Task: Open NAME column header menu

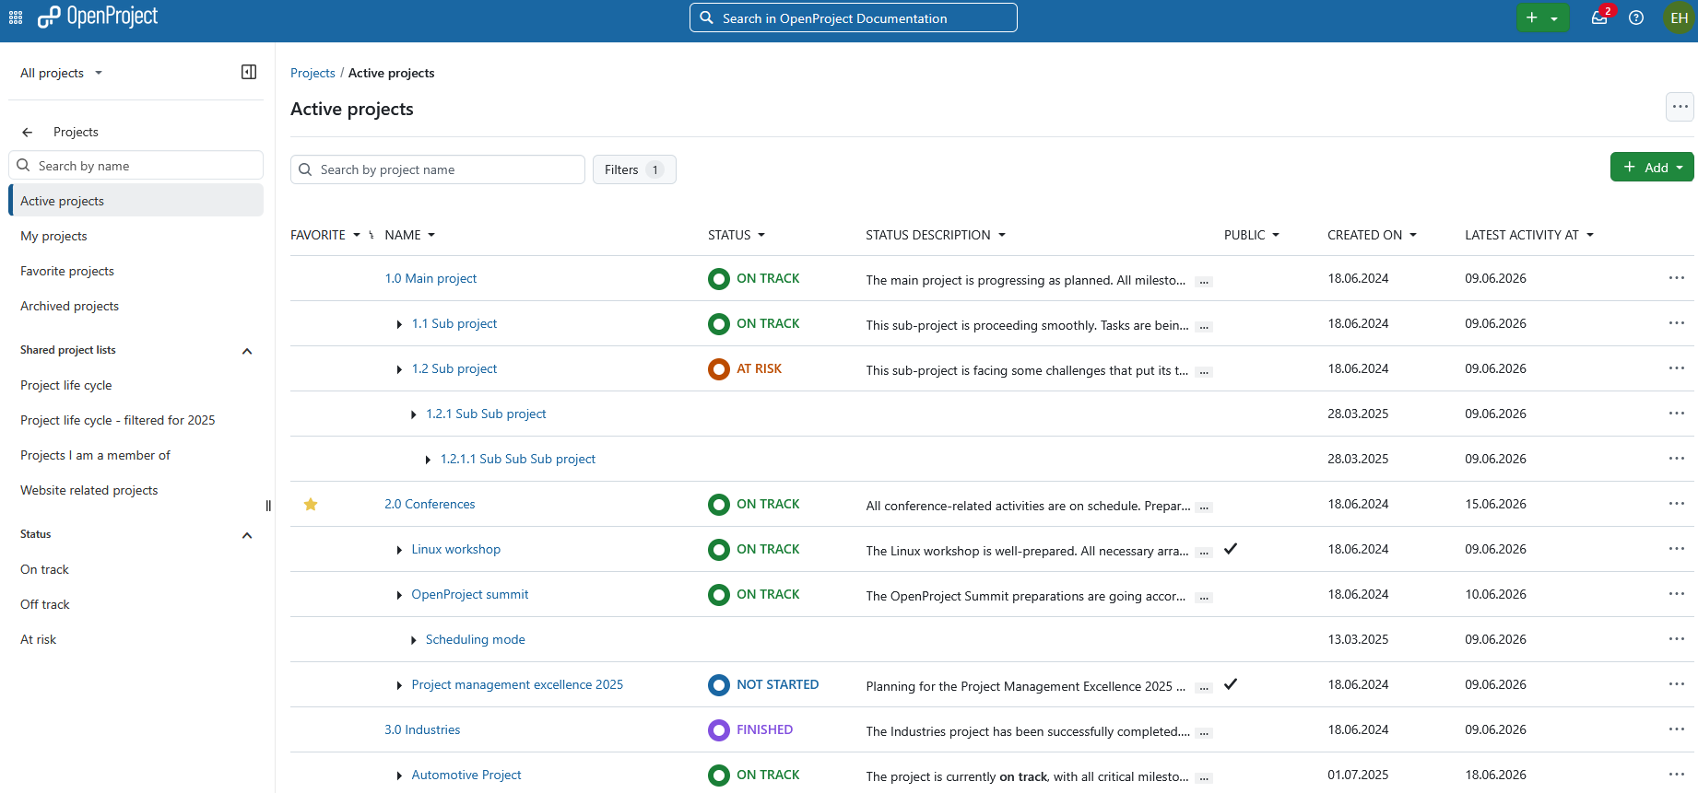Action: click(410, 235)
